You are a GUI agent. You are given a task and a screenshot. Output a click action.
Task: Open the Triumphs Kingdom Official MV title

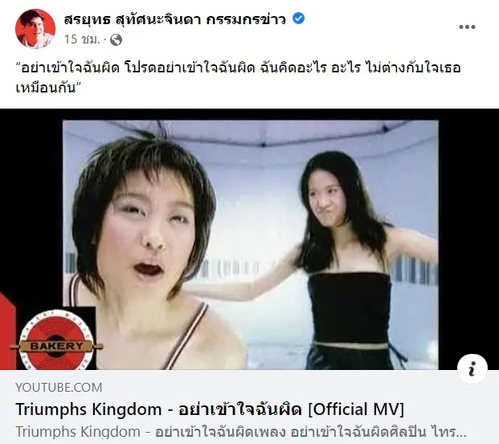point(210,409)
